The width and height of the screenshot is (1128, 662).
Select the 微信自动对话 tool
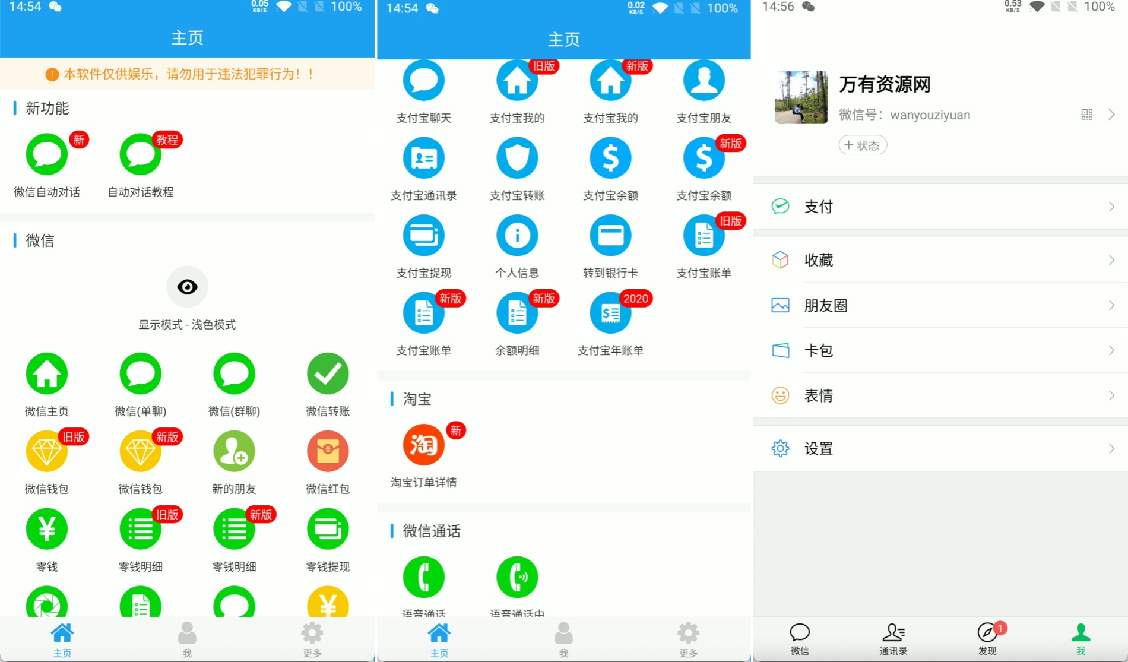coord(47,156)
